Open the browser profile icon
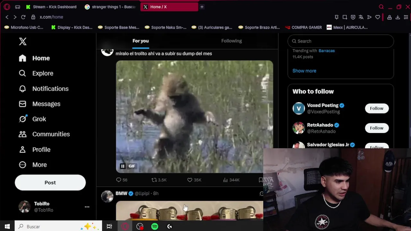The width and height of the screenshot is (411, 231). pos(389,17)
